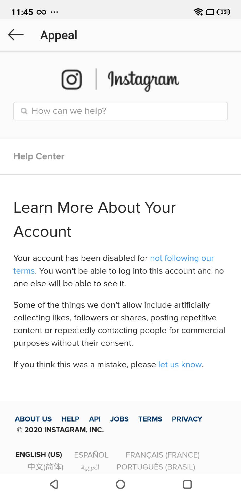Click the 'let us know' link
Screen dimensions: 241x495
(180, 364)
